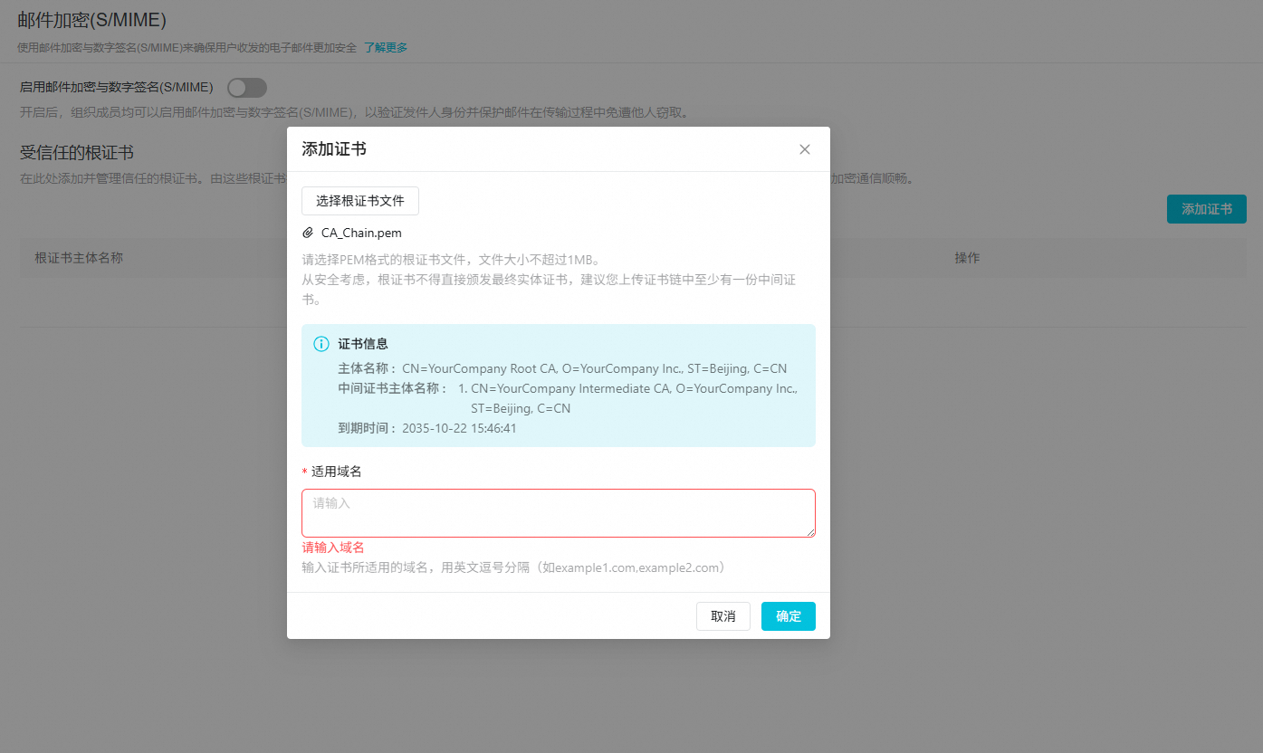Click the 到期时间 expiry date value
Viewport: 1263px width, 753px height.
pyautogui.click(x=459, y=428)
